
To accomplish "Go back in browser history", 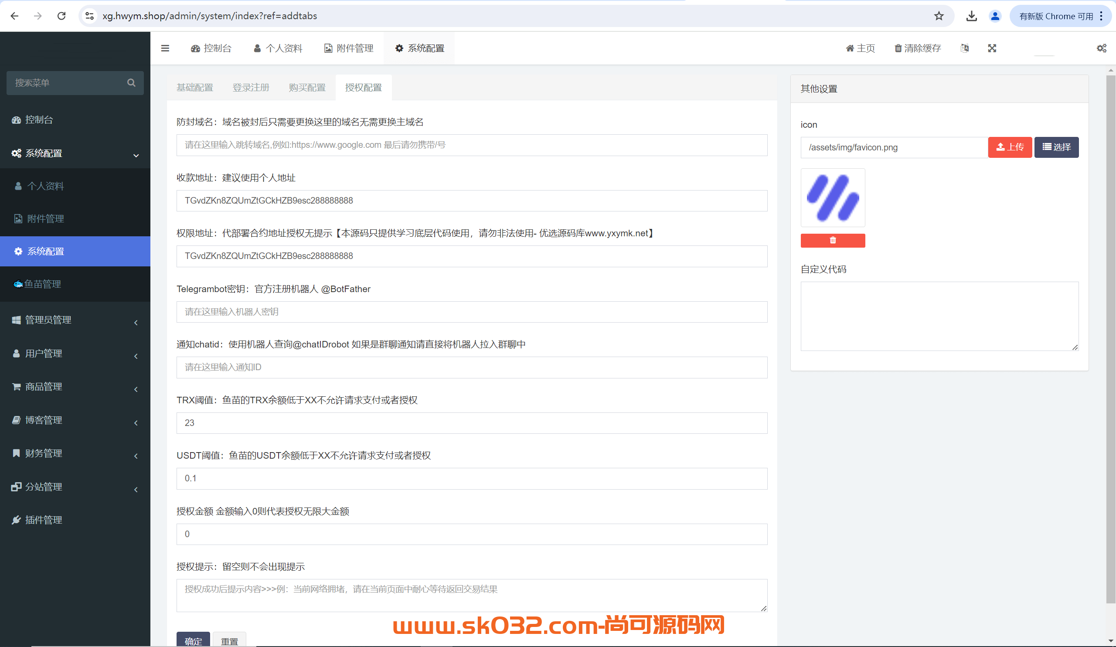I will point(15,16).
